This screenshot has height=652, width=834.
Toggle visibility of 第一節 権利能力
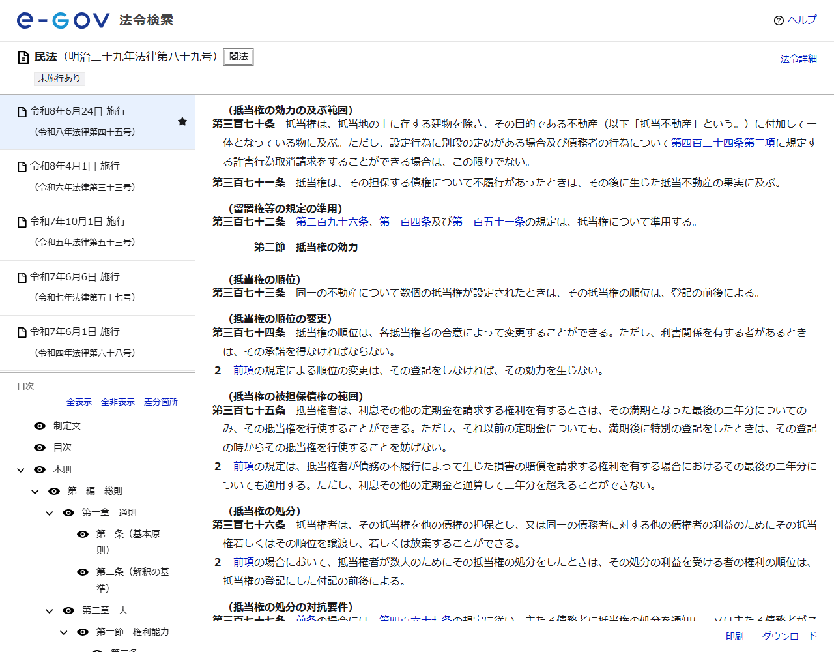(x=83, y=632)
